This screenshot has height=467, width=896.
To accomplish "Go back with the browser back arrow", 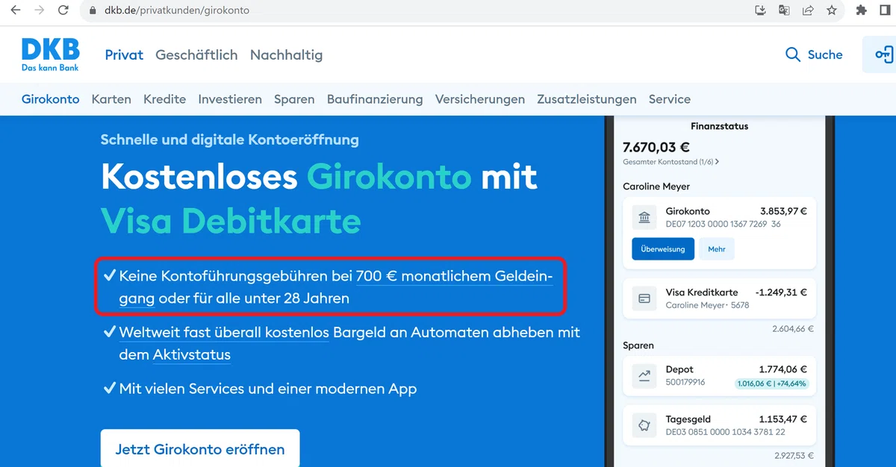I will pos(15,10).
